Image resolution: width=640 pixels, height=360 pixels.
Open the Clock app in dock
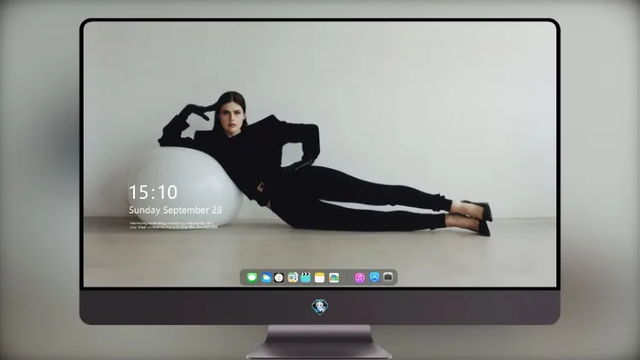click(x=279, y=278)
